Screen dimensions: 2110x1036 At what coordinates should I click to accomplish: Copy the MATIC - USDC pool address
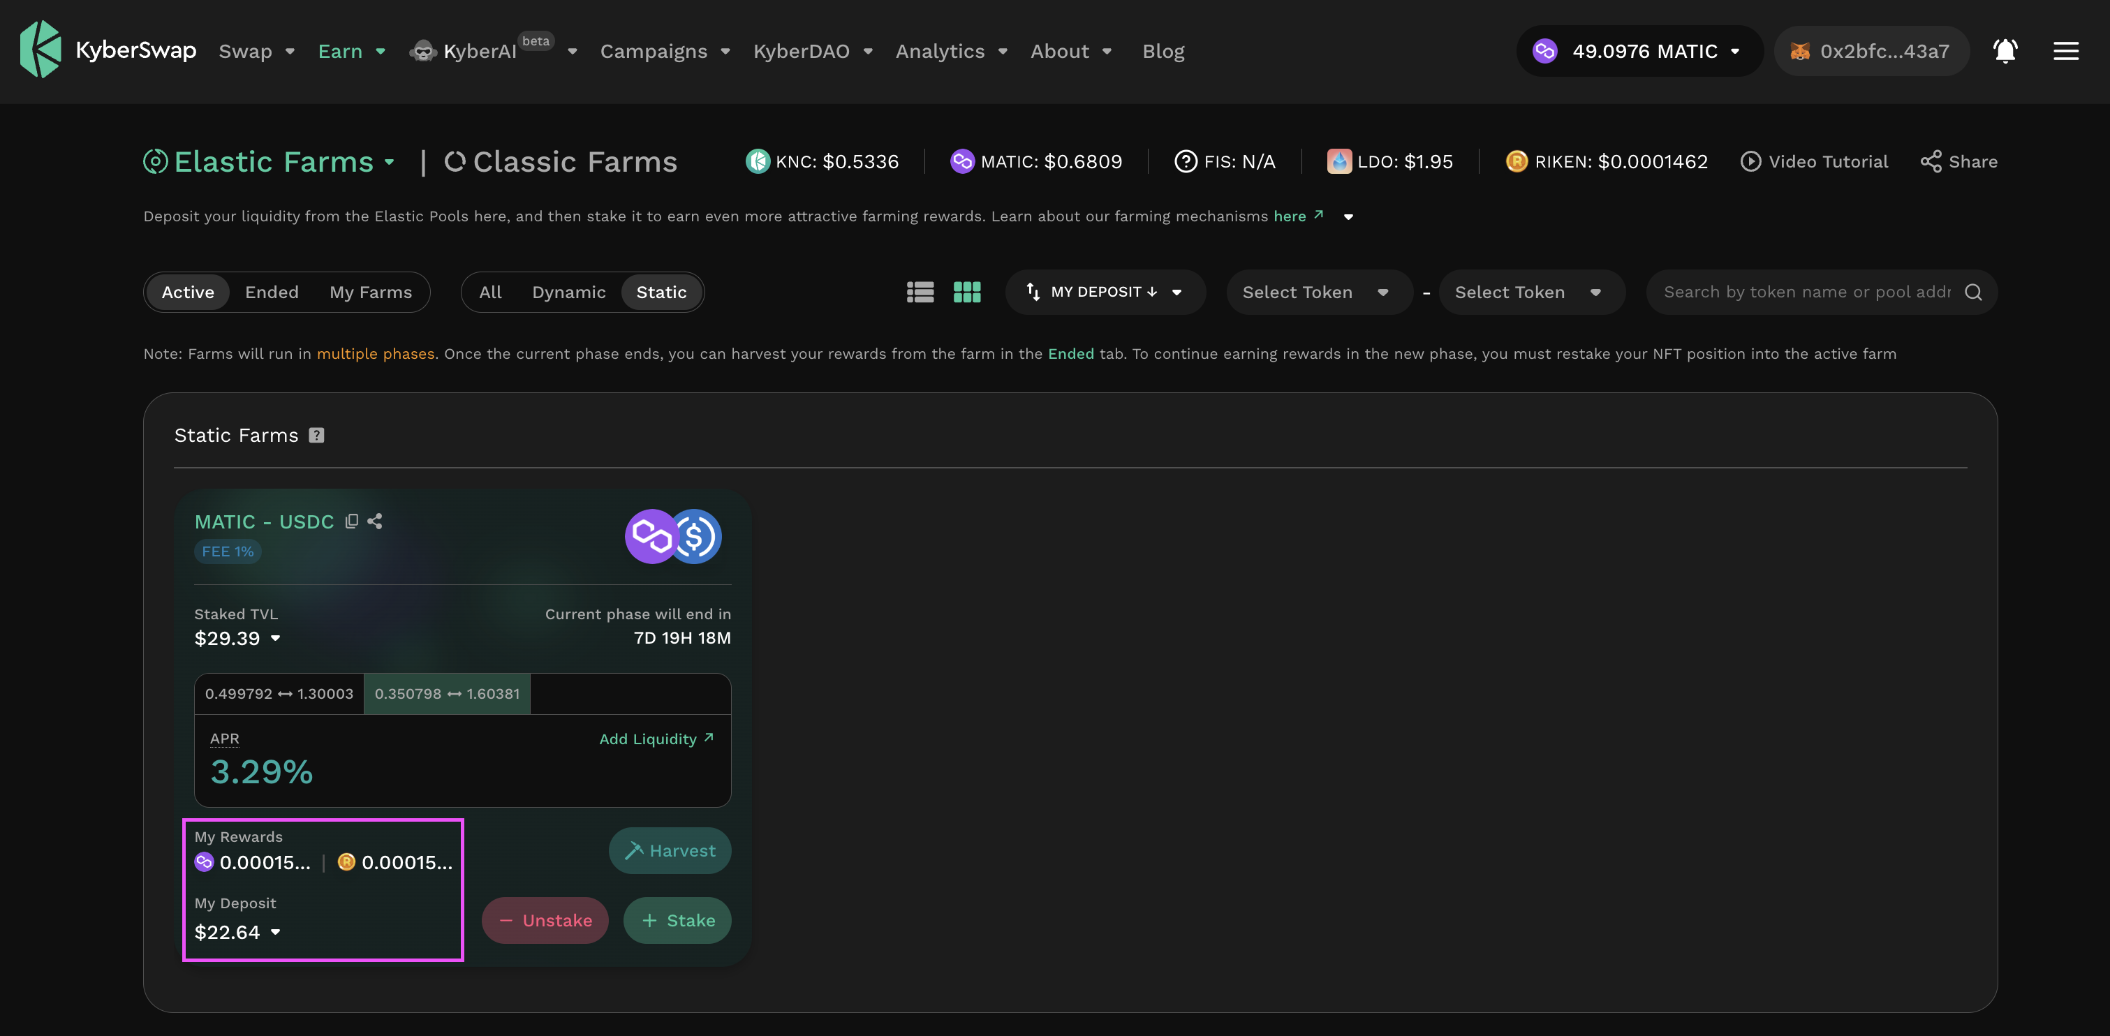click(351, 521)
